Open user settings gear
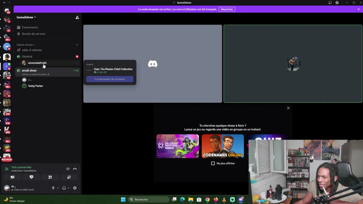The image size is (363, 204). [75, 188]
